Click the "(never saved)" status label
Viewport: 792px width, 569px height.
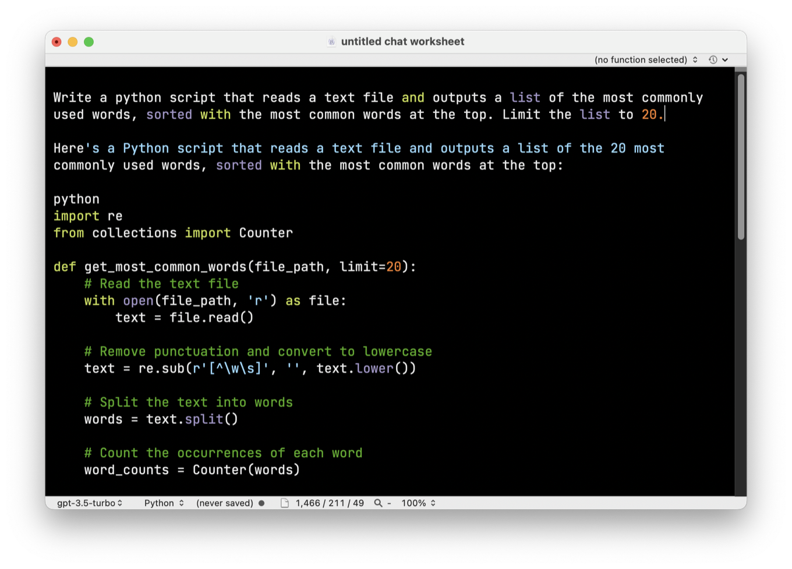pyautogui.click(x=224, y=503)
